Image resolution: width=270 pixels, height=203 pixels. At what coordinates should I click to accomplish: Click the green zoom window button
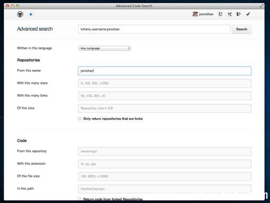[18, 6]
